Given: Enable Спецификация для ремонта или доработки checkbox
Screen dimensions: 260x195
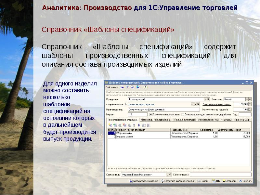Looking at the screenshot, I should pos(183,115).
